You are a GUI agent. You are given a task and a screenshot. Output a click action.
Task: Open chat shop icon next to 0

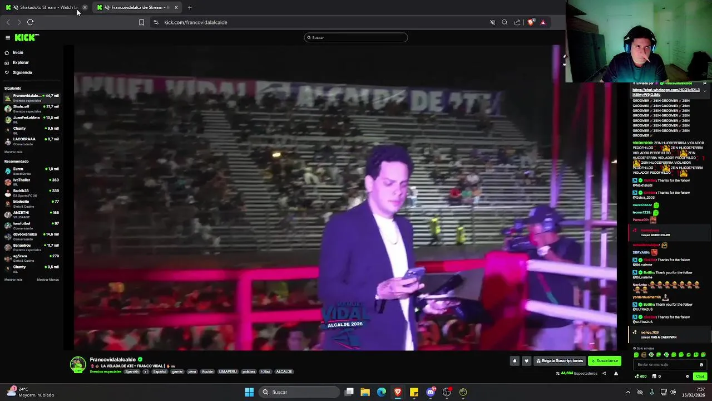point(654,376)
